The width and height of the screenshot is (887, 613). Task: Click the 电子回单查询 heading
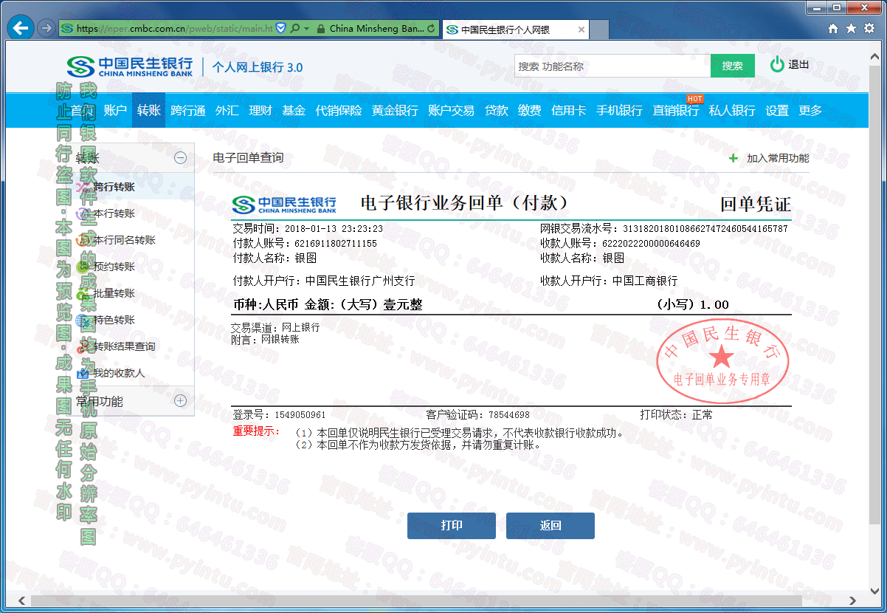click(248, 157)
